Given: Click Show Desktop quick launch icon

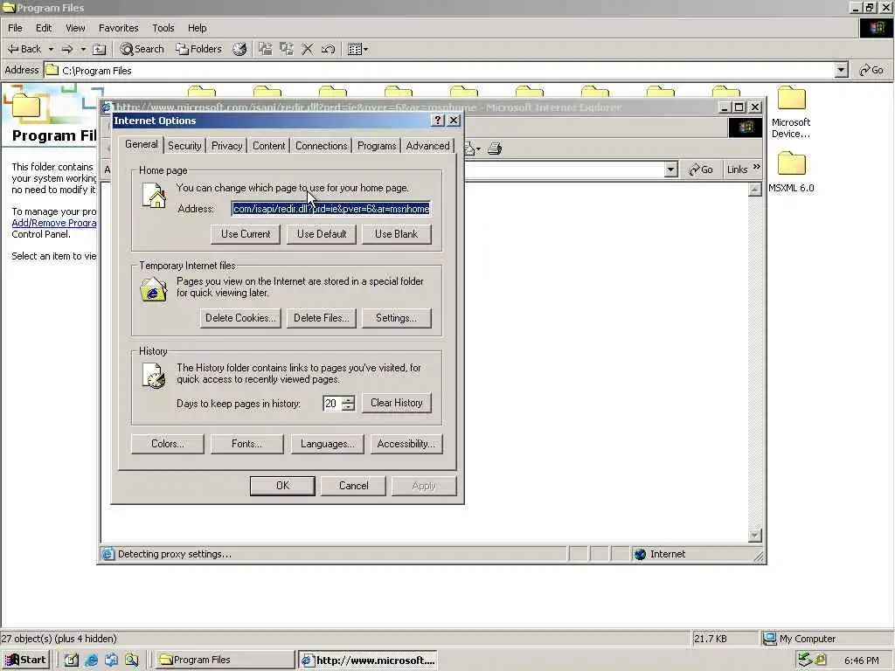Looking at the screenshot, I should coord(71,660).
